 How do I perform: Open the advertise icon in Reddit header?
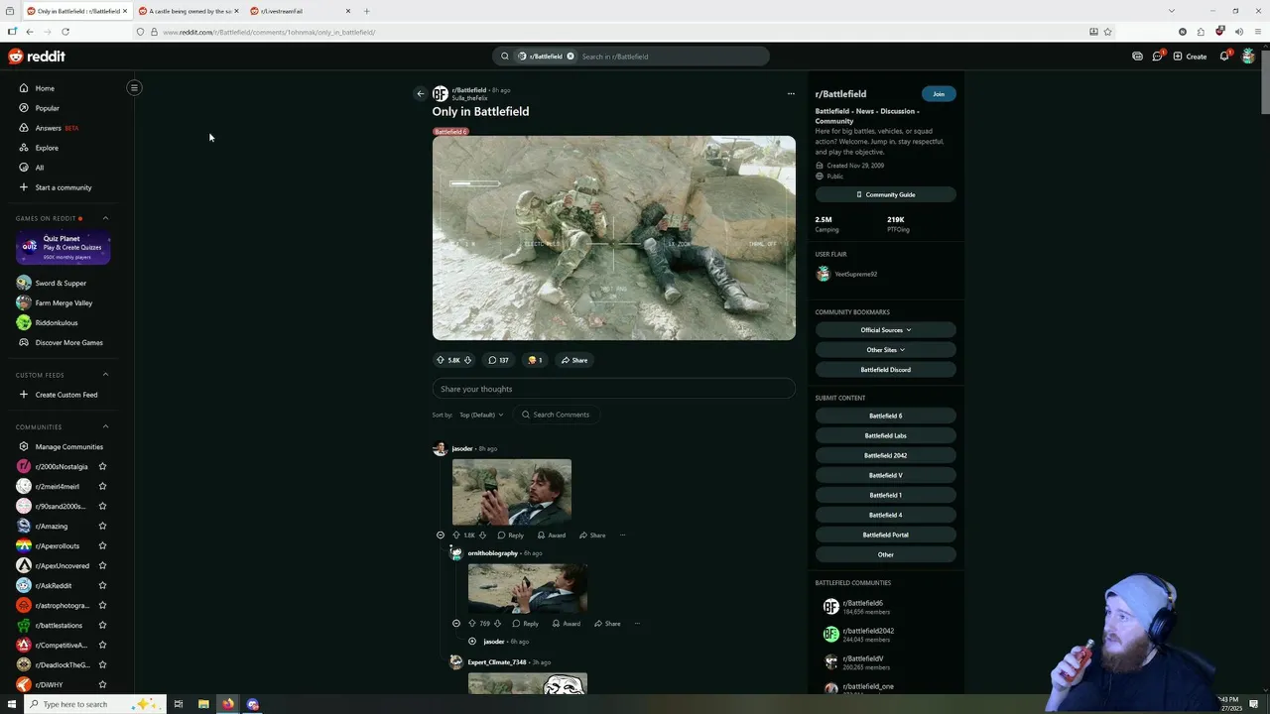[1137, 57]
